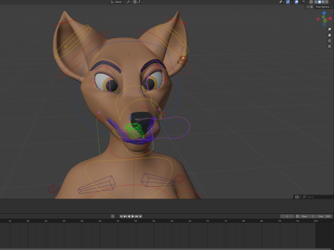Toggle preview range clock icon

[x=297, y=216]
